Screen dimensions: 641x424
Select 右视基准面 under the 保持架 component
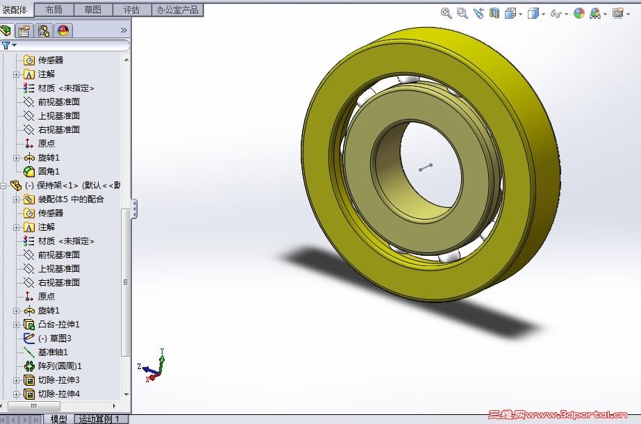pos(59,283)
